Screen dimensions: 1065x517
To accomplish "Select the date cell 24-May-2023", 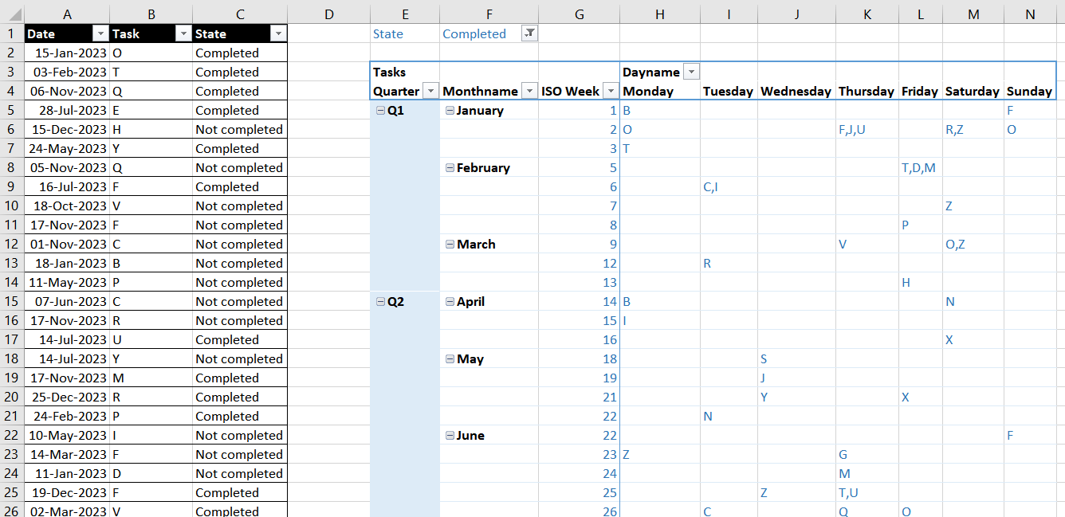I will 67,148.
